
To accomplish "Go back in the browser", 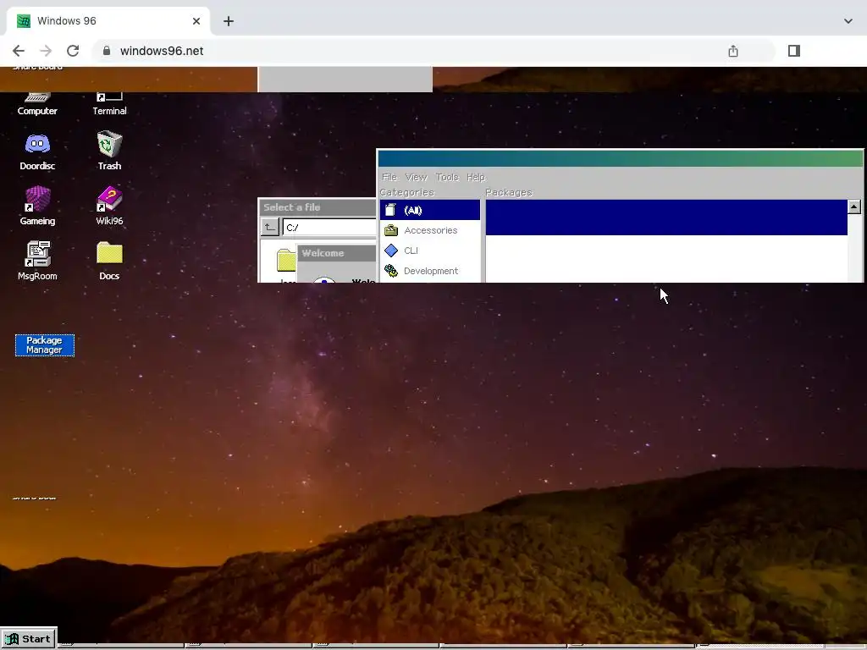I will coord(19,51).
